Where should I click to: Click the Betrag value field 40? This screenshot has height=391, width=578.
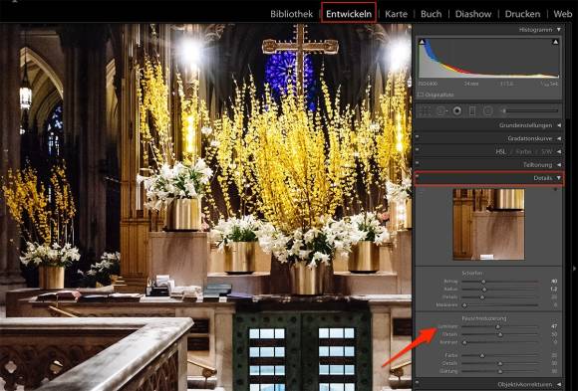pos(554,282)
